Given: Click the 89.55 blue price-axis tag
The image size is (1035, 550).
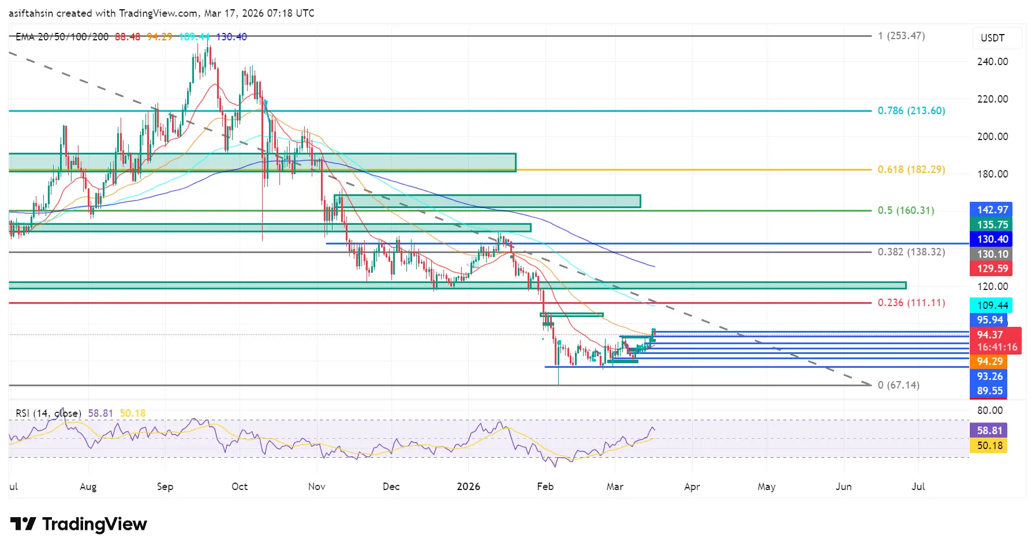Looking at the screenshot, I should pos(988,391).
